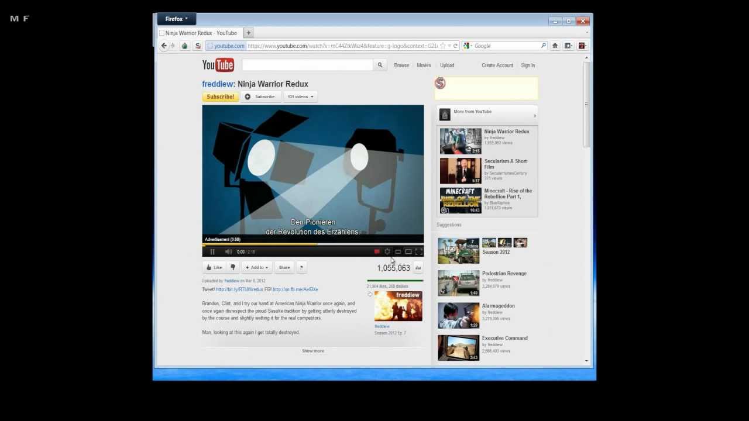Screen dimensions: 749x421
Task: Open the Movies link in the YouTube header
Action: pos(424,65)
